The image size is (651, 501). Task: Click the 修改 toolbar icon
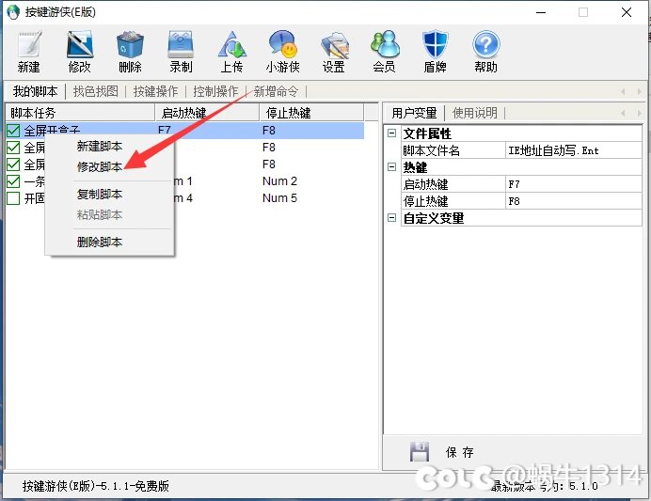(x=80, y=45)
